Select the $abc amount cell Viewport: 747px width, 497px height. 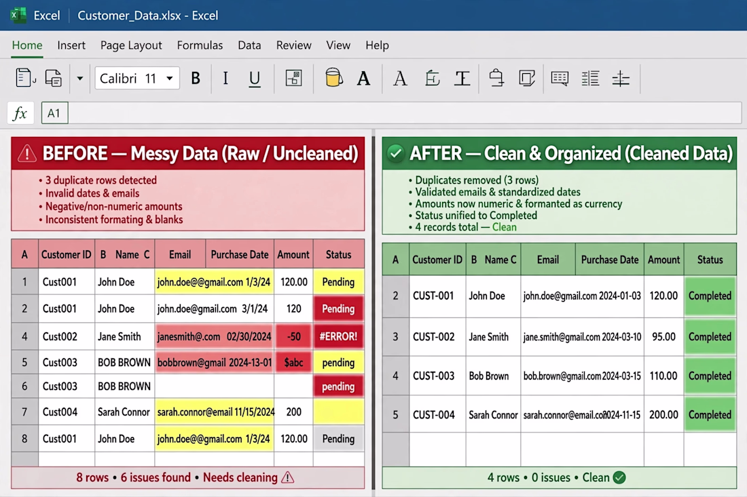click(293, 362)
